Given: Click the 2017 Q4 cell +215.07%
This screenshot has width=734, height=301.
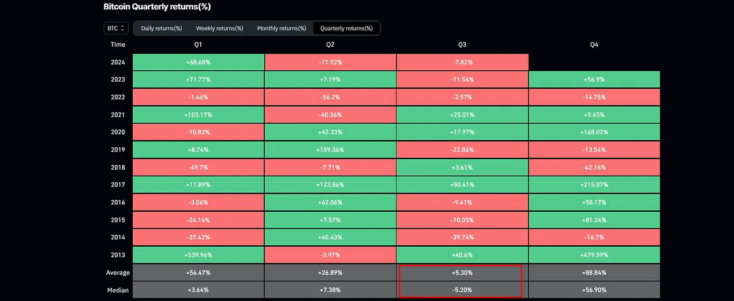Looking at the screenshot, I should (x=594, y=185).
